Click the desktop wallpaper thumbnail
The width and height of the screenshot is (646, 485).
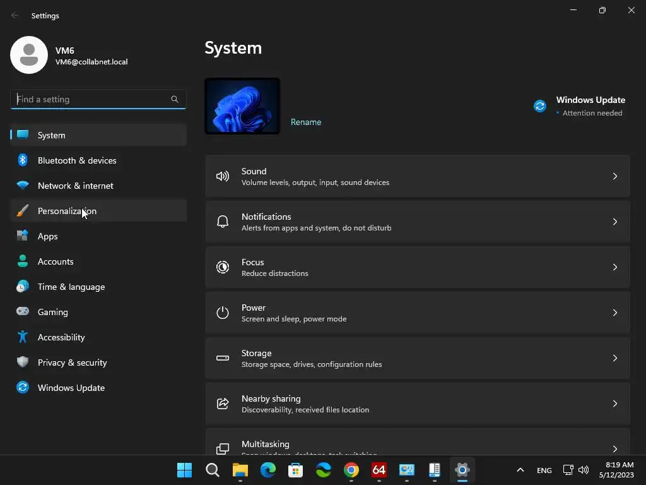242,106
